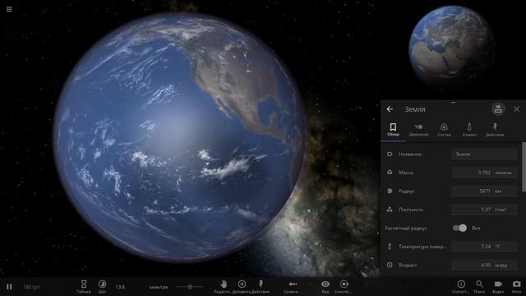Switch to the Действия tab in panel
The width and height of the screenshot is (526, 296).
coord(495,130)
